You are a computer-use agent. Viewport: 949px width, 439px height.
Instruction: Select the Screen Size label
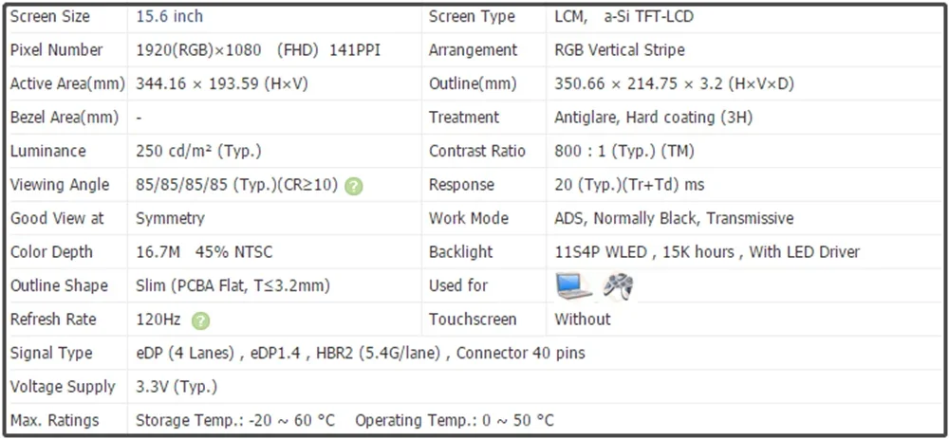tap(50, 16)
